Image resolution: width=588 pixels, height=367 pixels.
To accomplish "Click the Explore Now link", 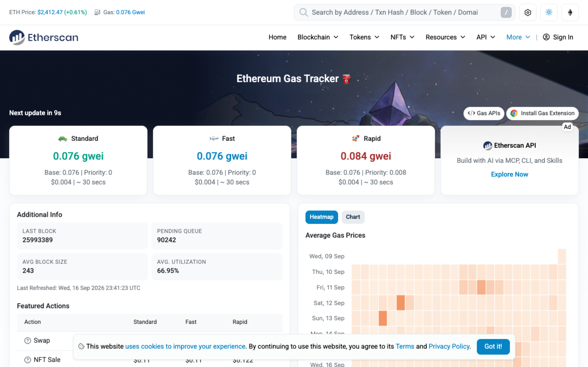I will pyautogui.click(x=509, y=174).
